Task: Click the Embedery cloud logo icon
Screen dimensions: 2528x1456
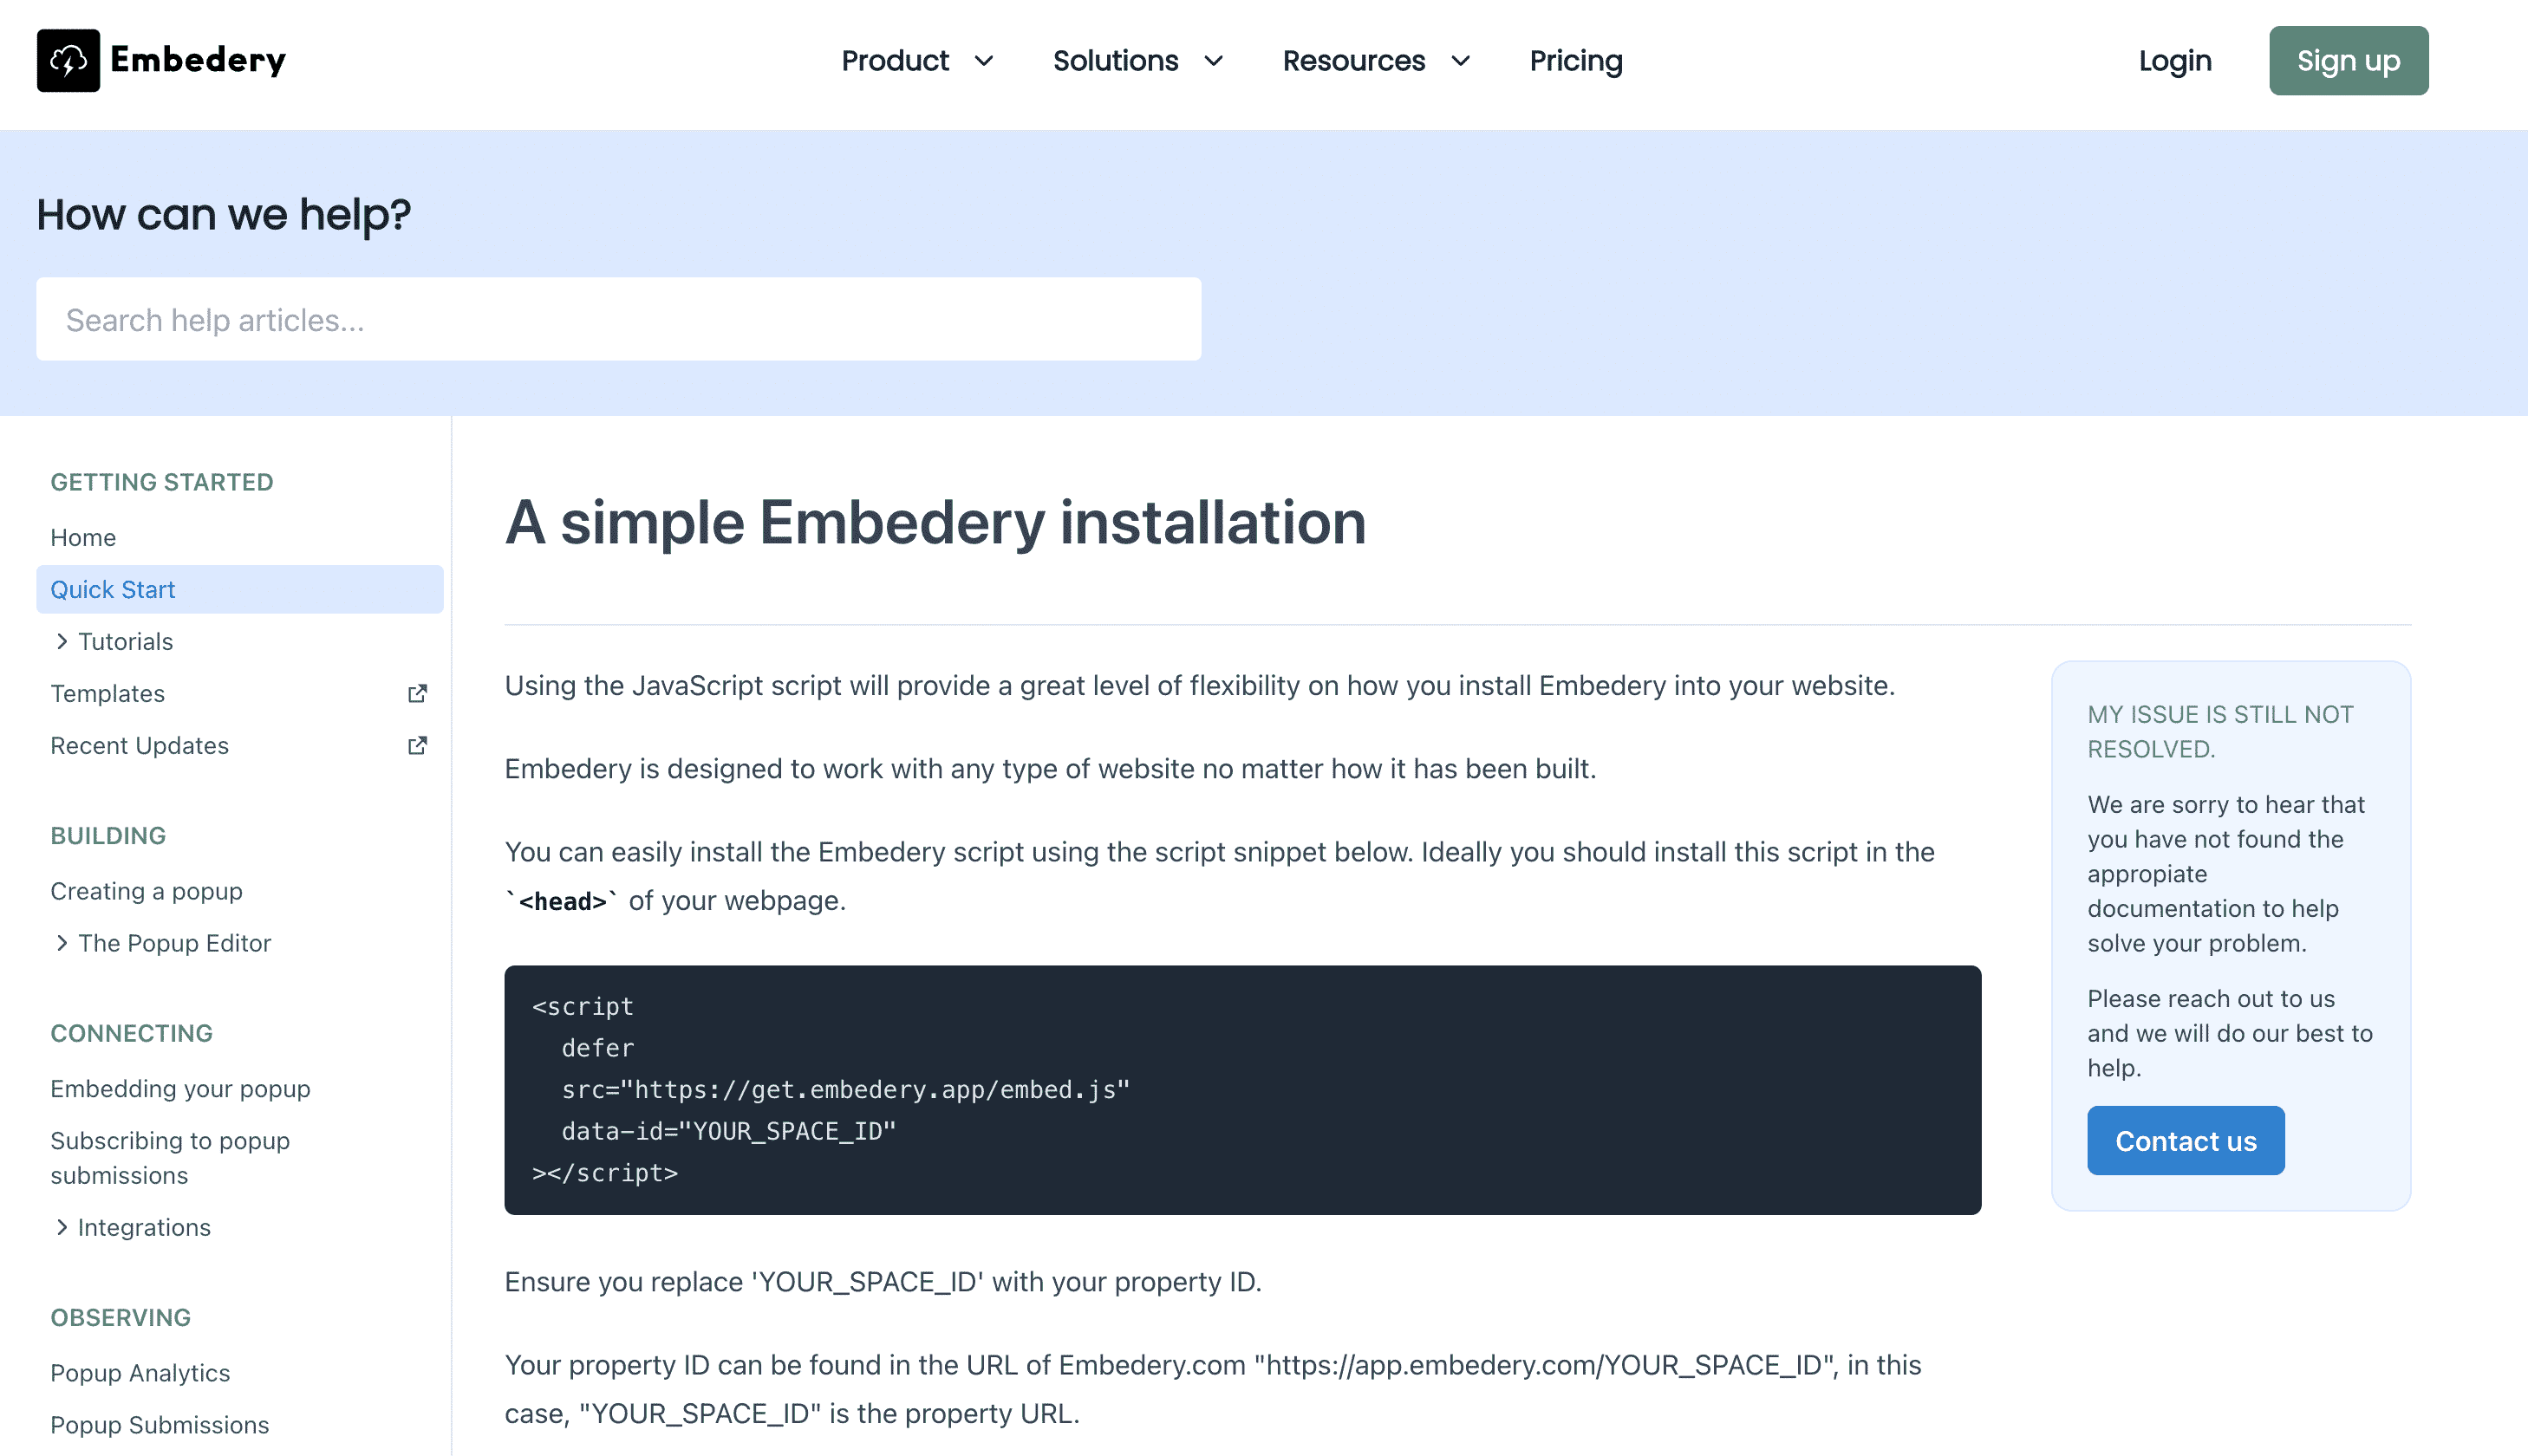Action: tap(68, 61)
